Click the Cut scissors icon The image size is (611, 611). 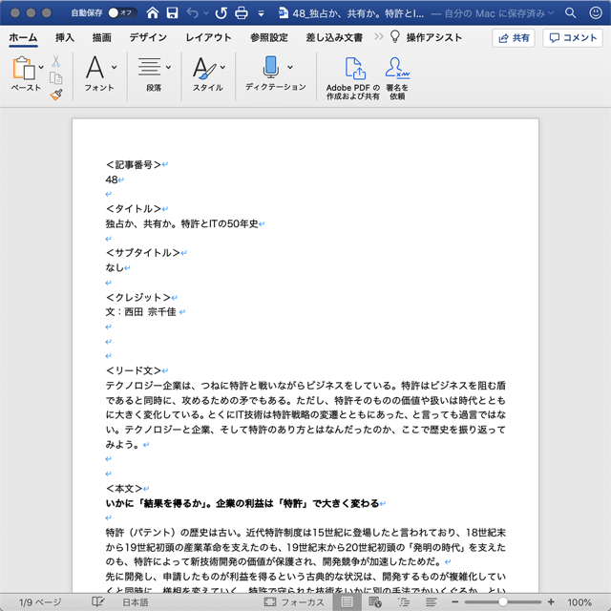pos(56,61)
